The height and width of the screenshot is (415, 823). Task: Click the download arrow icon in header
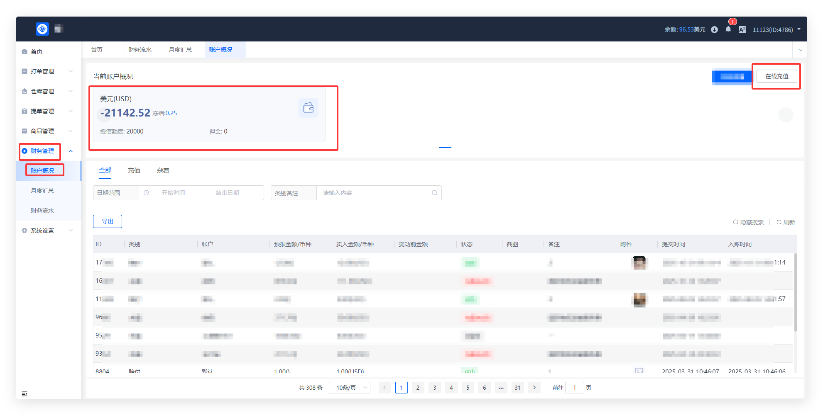(x=714, y=29)
